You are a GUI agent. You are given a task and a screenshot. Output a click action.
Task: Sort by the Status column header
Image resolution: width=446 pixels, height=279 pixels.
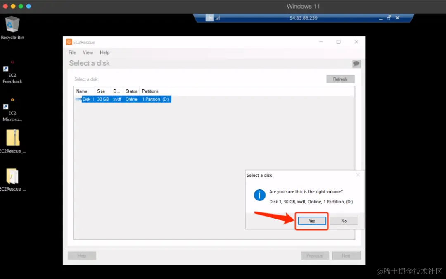pos(131,91)
